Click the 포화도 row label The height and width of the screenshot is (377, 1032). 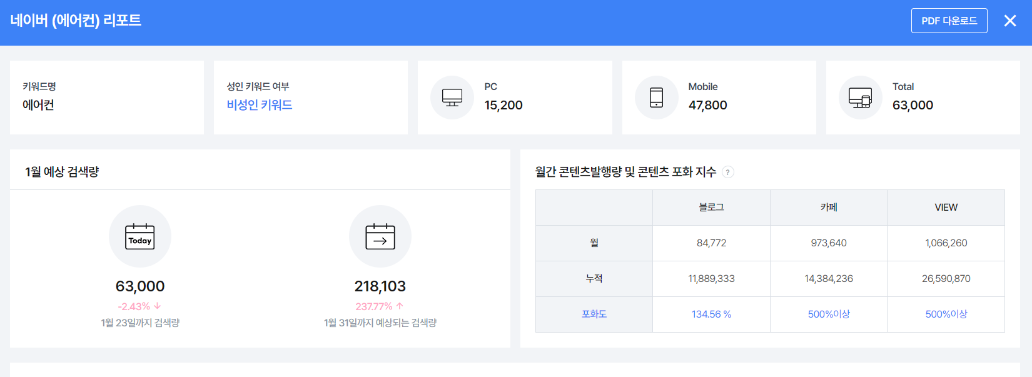click(x=594, y=314)
